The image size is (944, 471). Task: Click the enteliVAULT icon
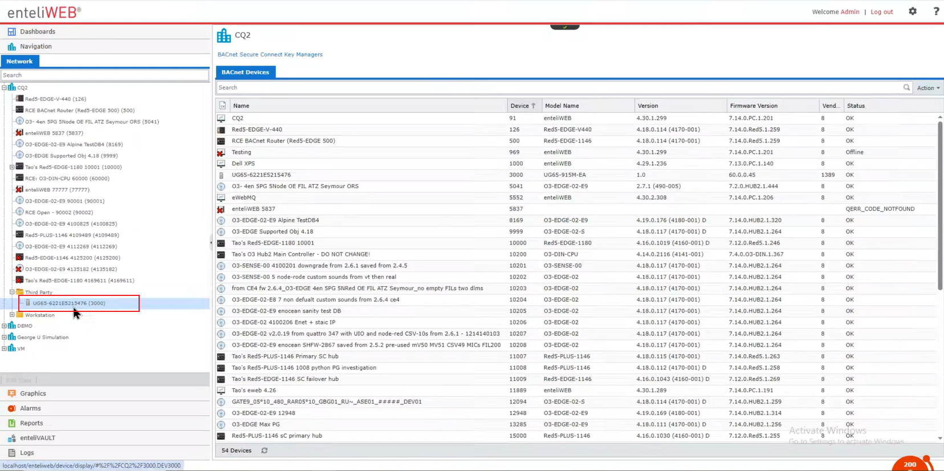click(11, 438)
